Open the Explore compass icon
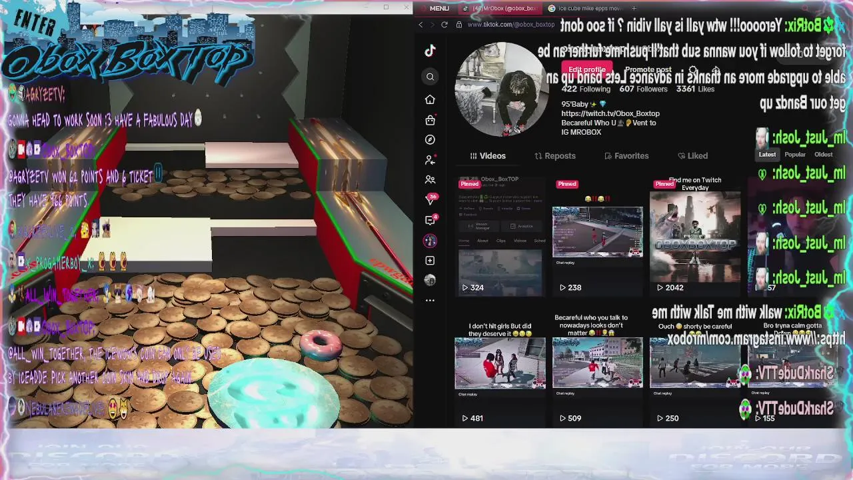 (430, 140)
